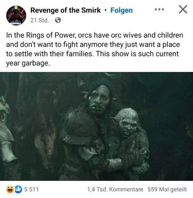Open the three-dot post options menu
Image resolution: width=193 pixels, height=198 pixels.
point(159,10)
